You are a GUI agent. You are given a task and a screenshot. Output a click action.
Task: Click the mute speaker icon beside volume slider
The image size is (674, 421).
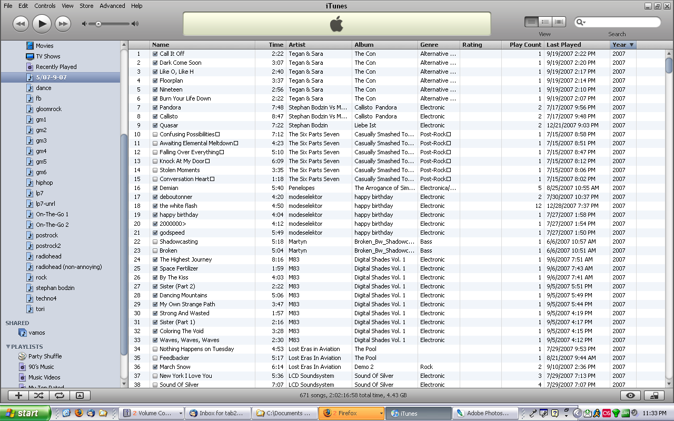(84, 24)
